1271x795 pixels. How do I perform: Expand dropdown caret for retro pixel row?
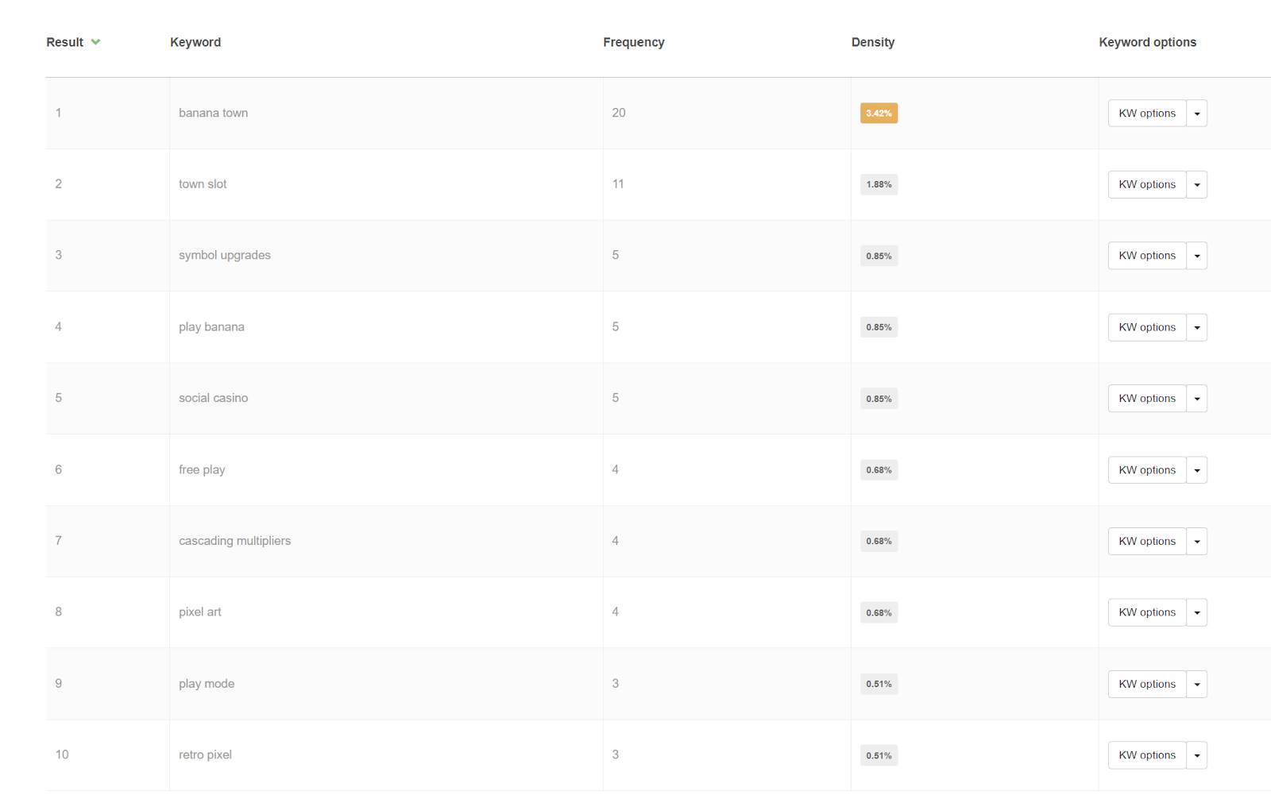click(1196, 755)
